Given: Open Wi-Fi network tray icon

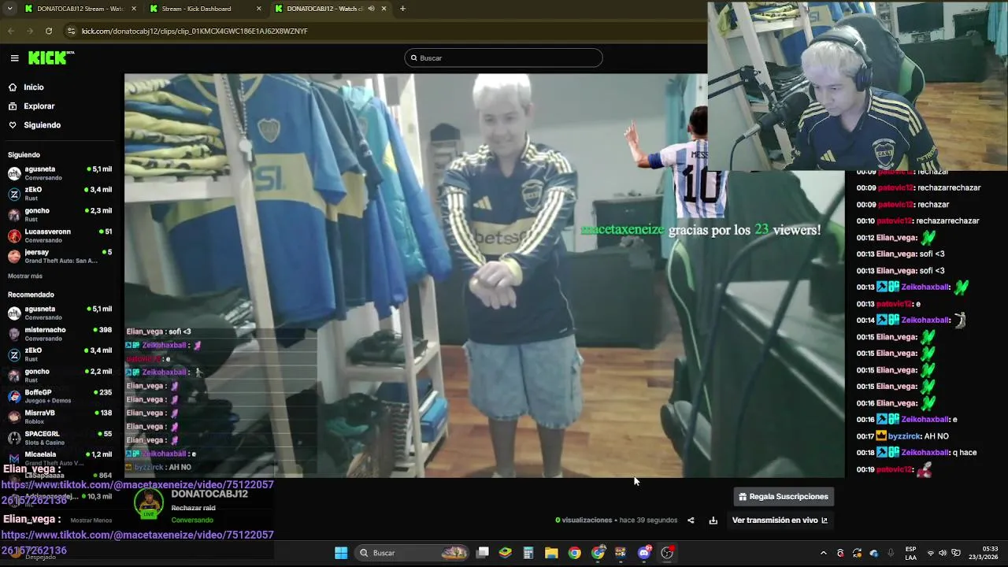Looking at the screenshot, I should point(931,553).
